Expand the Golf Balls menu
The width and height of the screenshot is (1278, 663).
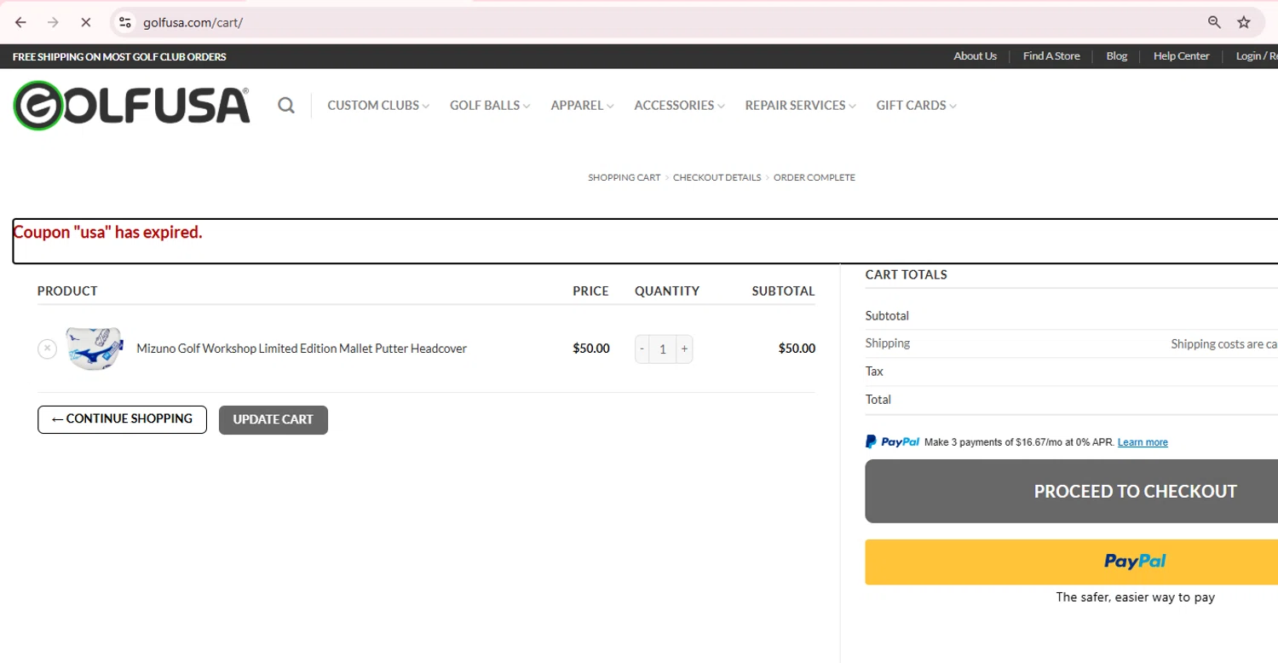coord(490,106)
